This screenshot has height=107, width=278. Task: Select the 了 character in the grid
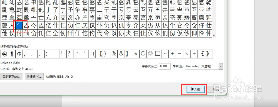click(56, 10)
